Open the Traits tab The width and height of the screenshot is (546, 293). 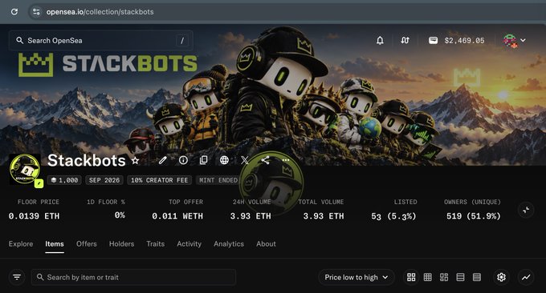[x=155, y=243]
